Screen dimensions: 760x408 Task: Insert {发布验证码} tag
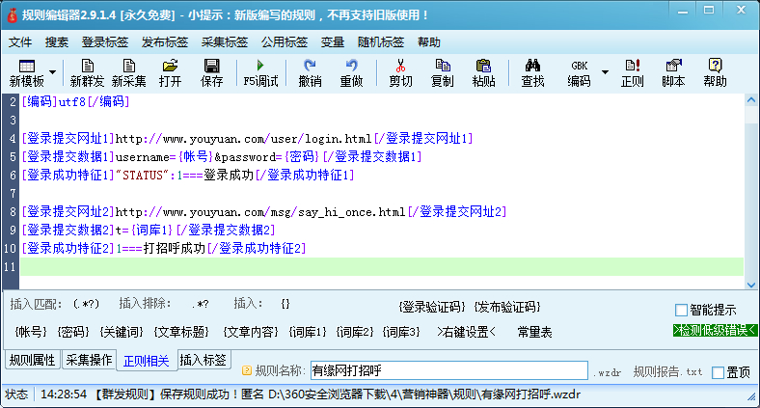(x=507, y=307)
